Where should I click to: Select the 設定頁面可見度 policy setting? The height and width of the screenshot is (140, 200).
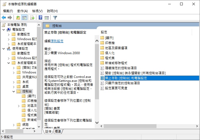(116, 88)
